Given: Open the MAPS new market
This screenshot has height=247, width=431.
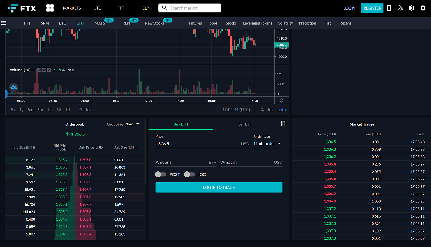Looking at the screenshot, I should (x=100, y=23).
